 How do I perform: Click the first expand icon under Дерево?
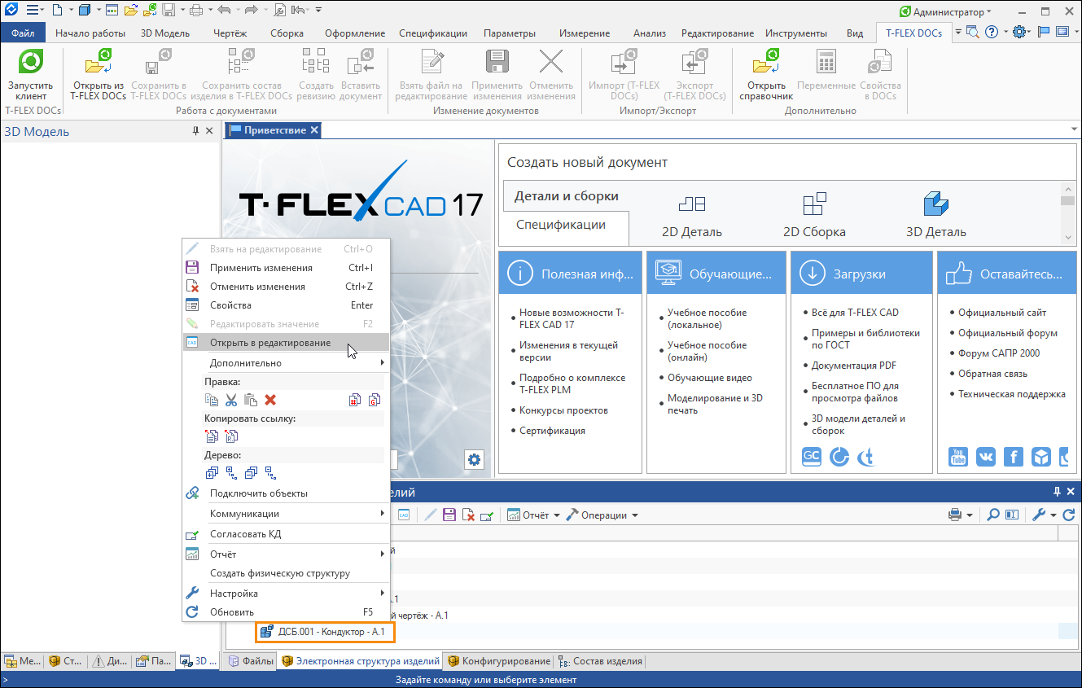(212, 472)
